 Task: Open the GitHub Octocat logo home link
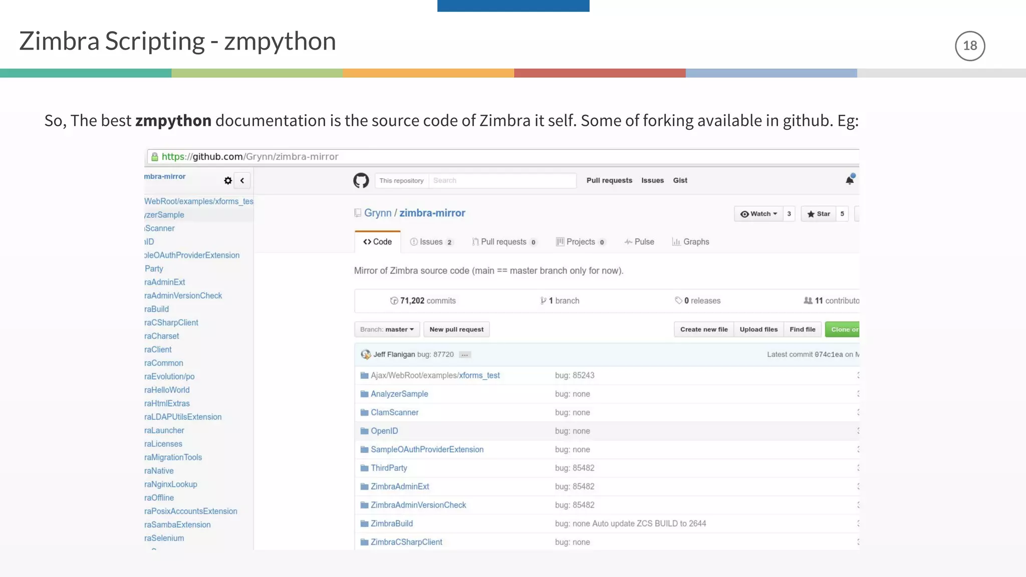pos(361,180)
